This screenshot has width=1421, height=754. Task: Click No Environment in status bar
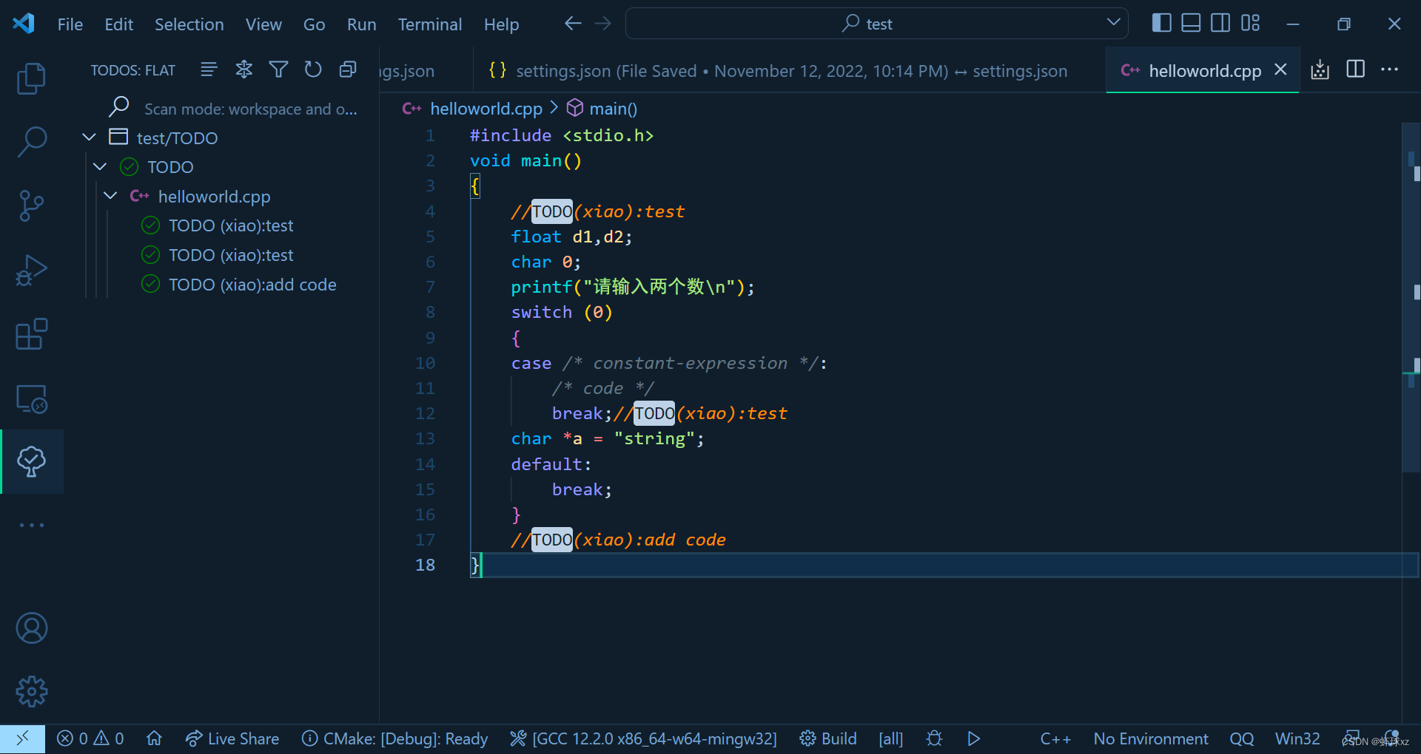(1151, 738)
